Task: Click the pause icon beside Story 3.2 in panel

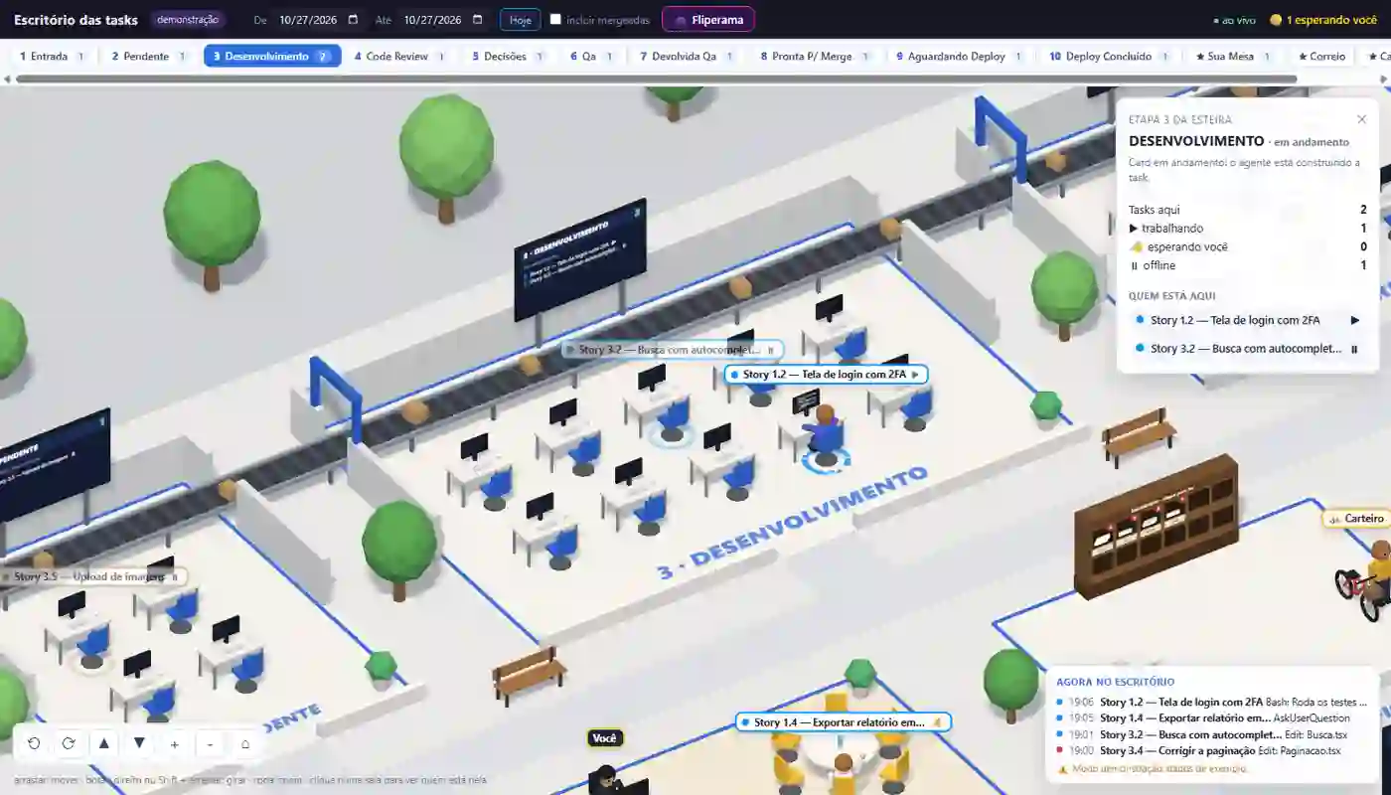Action: (1354, 349)
